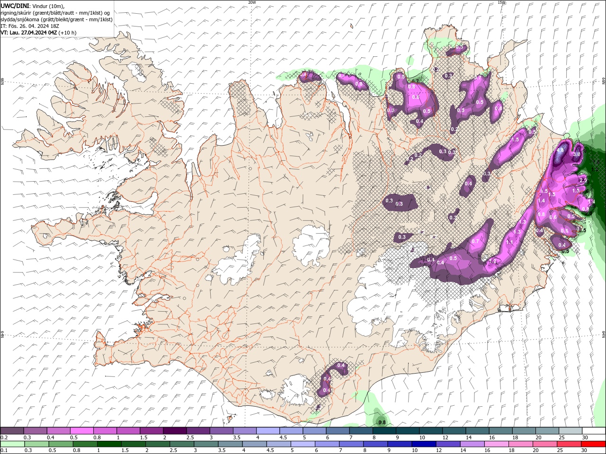Select the violet rain swatch labeled 14
Viewport: 606px width, 454px height.
tap(472, 444)
